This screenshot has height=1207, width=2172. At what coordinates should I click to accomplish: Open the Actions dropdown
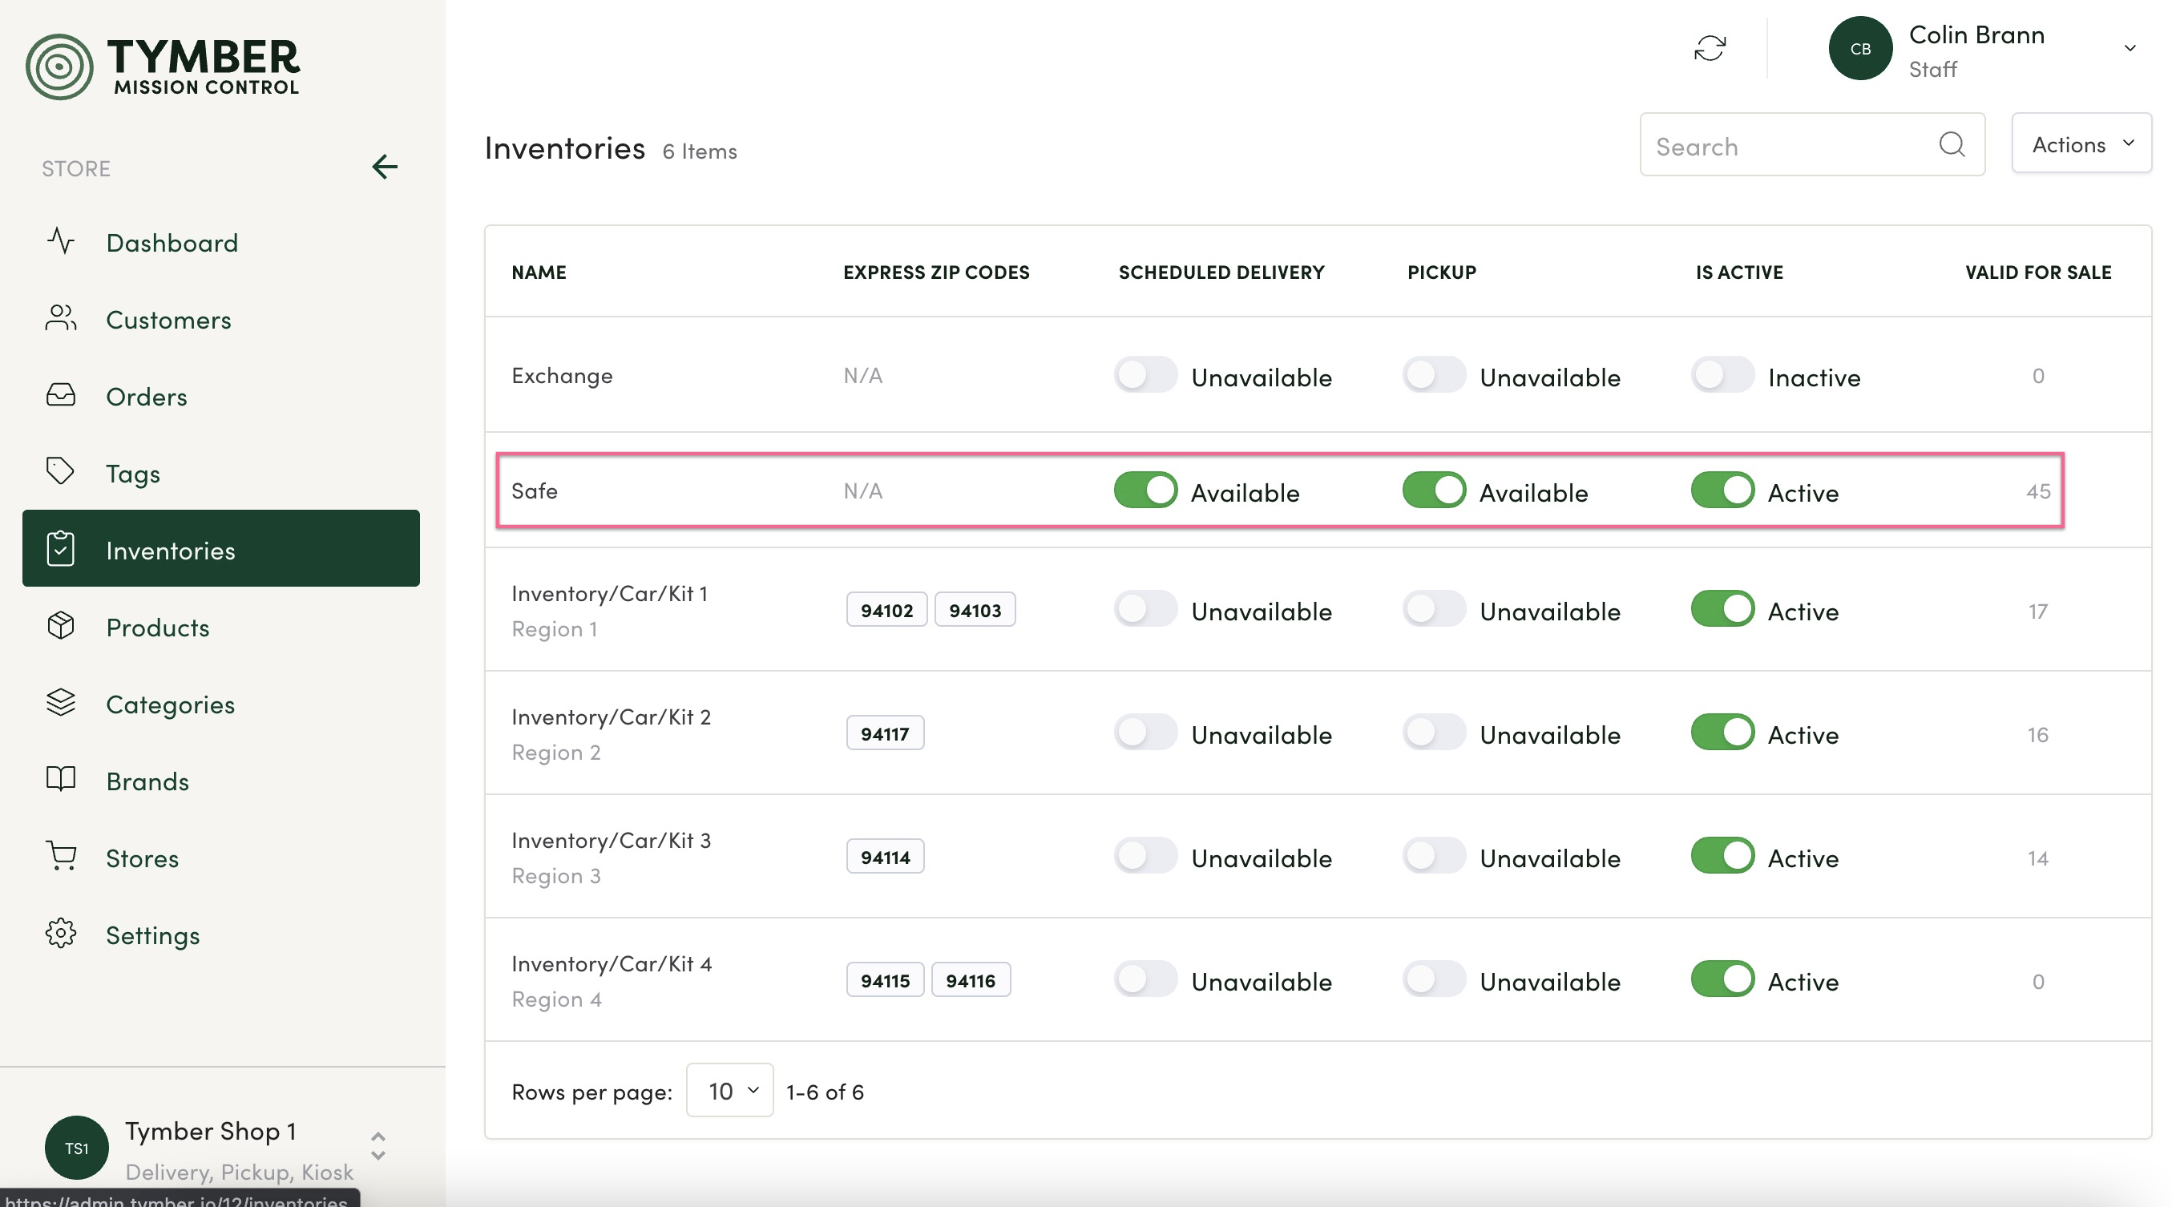coord(2081,145)
